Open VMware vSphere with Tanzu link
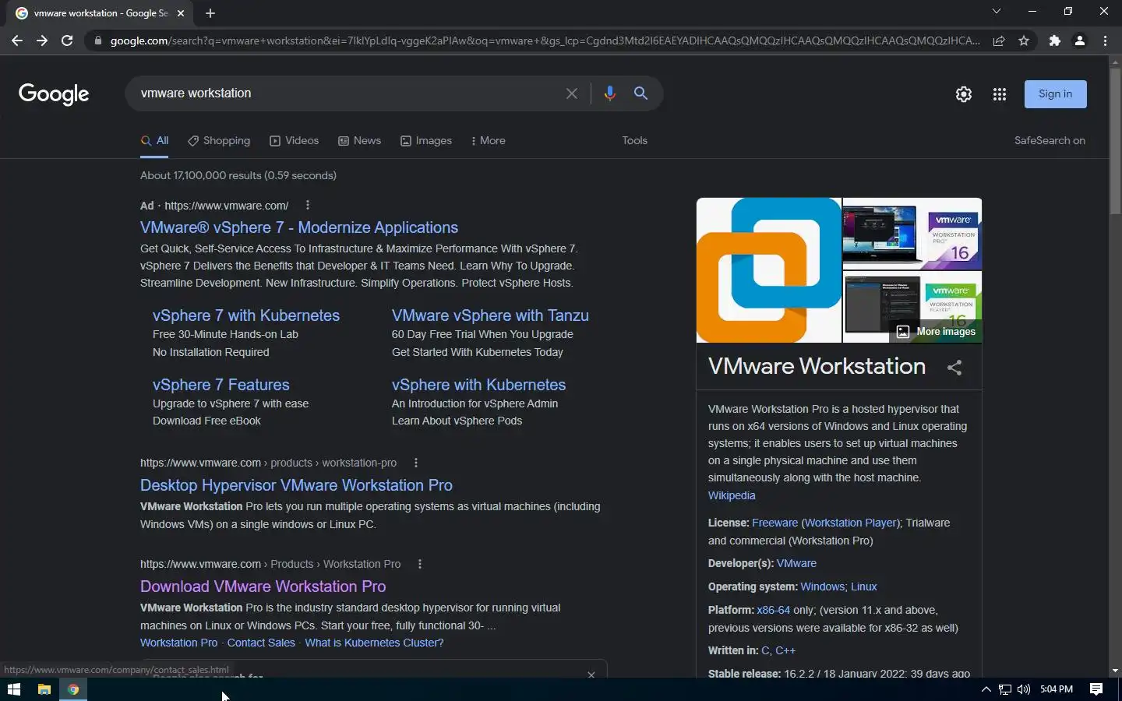1122x701 pixels. (490, 315)
